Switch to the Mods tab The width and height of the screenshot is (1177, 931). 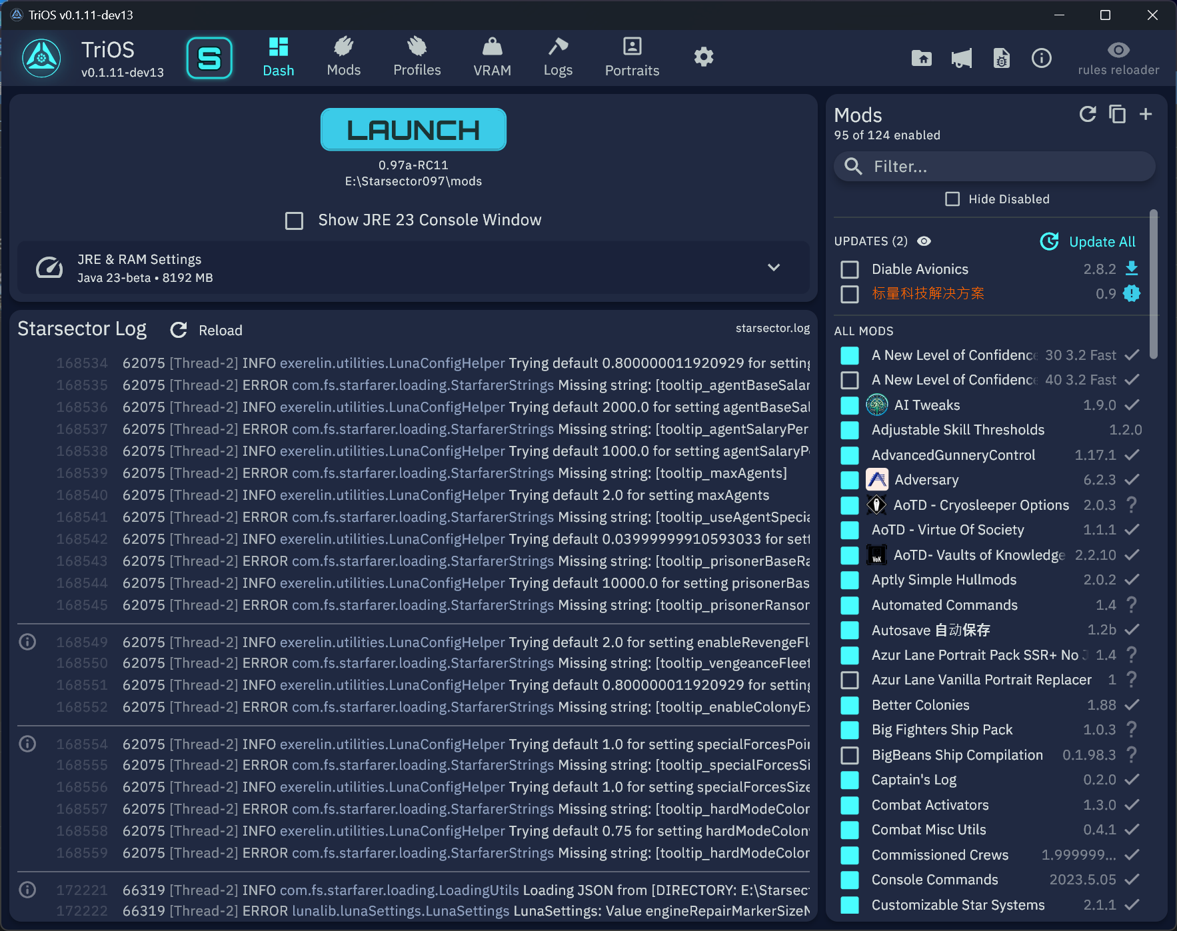coord(343,57)
